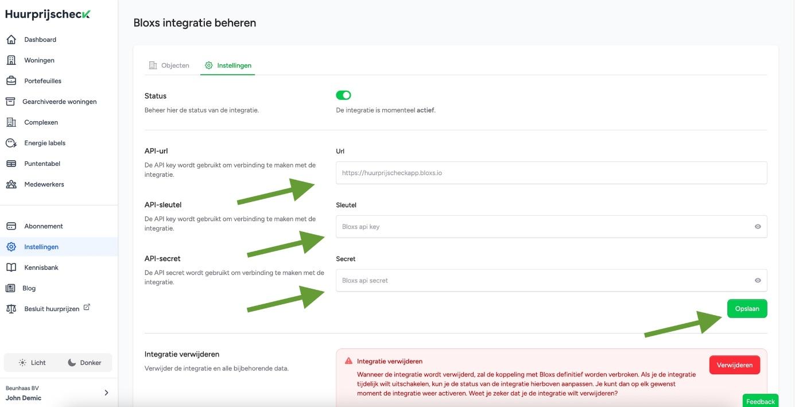Toggle the integration Status switch off
Image resolution: width=795 pixels, height=407 pixels.
pyautogui.click(x=343, y=95)
